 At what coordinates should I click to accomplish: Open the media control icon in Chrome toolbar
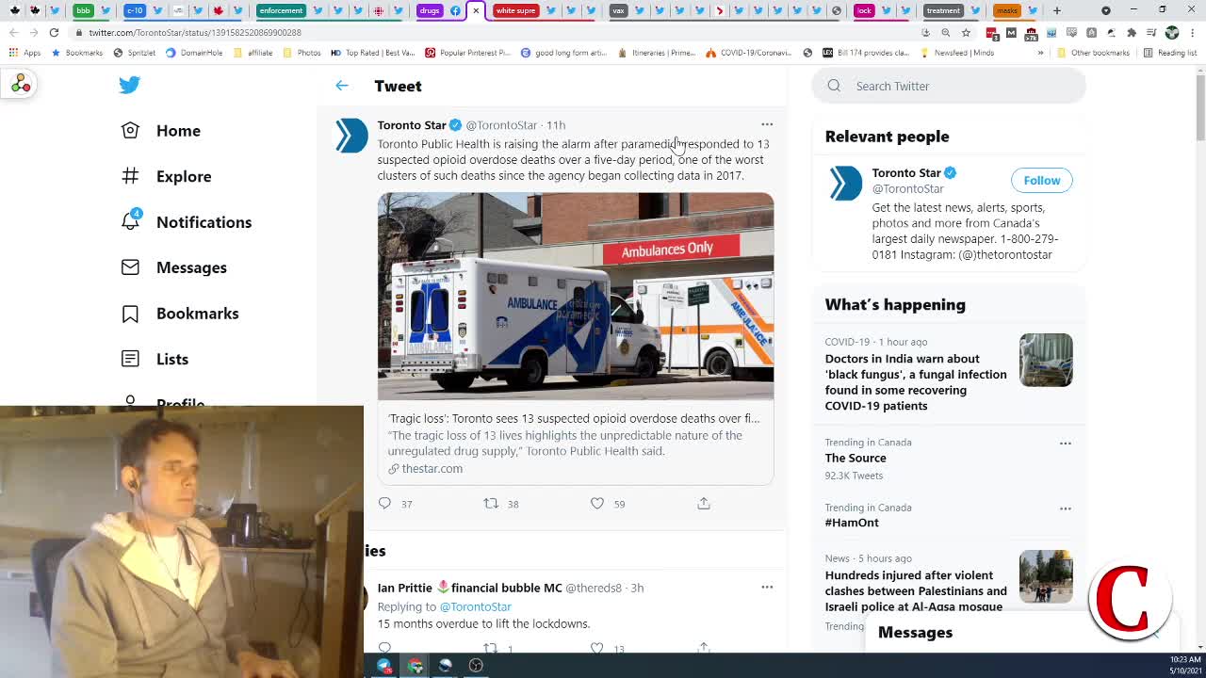point(1151,32)
